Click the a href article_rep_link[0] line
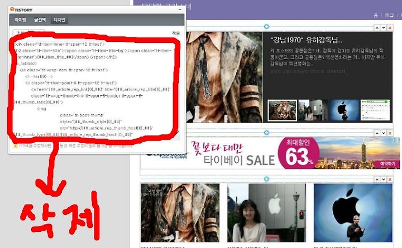Viewport: 402px width, 248px height. click(x=100, y=89)
